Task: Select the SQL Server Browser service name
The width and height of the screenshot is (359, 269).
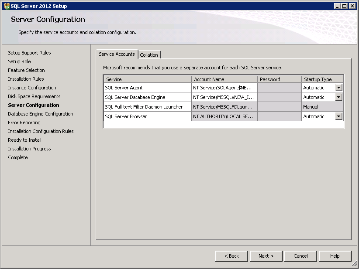Action: [x=126, y=116]
